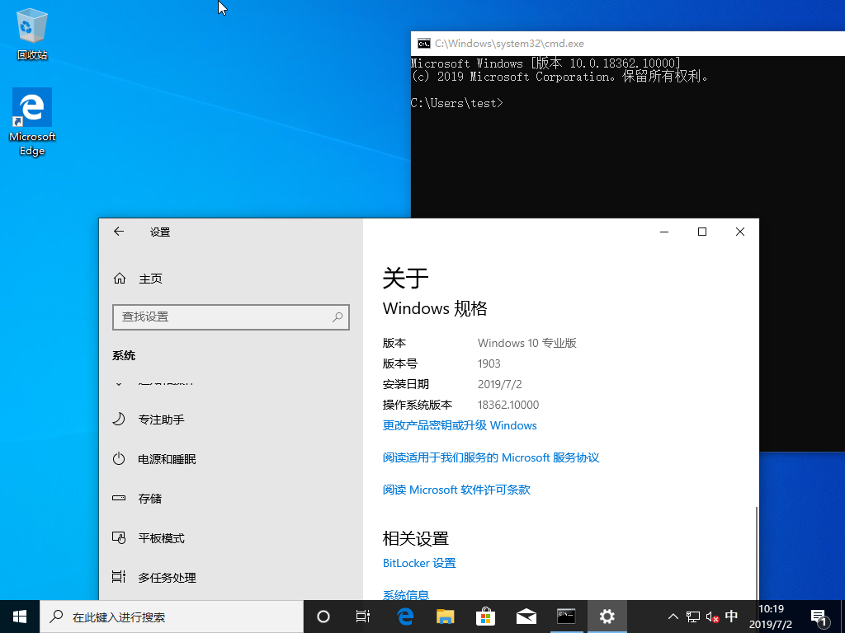Select 平板模式 in the sidebar
845x633 pixels.
coord(231,538)
